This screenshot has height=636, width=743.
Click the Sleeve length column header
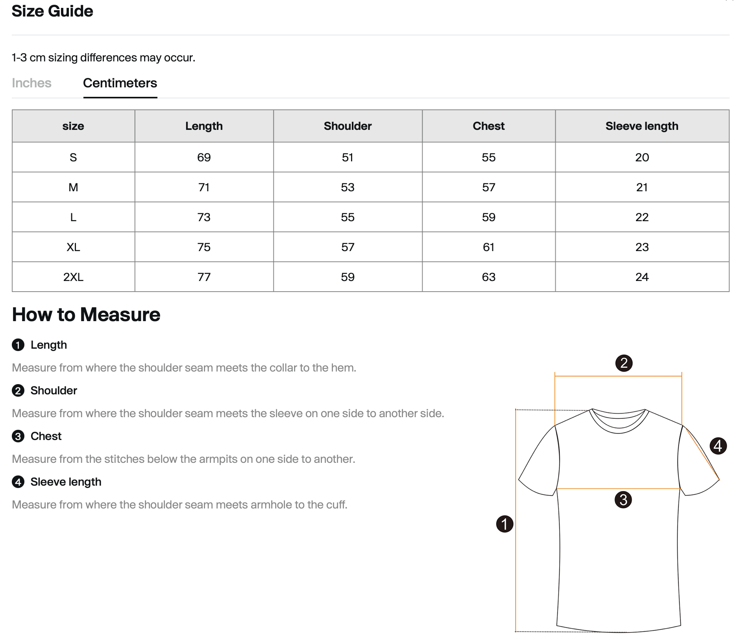coord(642,126)
